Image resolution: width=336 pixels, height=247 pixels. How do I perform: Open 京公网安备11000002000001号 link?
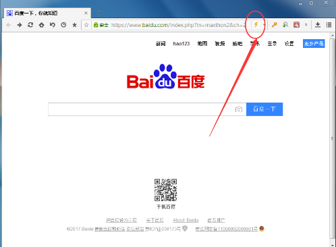tap(227, 229)
